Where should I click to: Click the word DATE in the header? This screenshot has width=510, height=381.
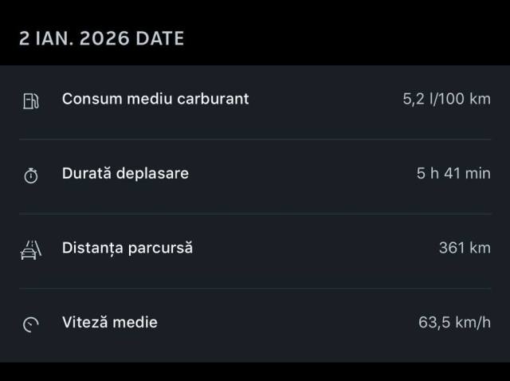[x=160, y=38]
